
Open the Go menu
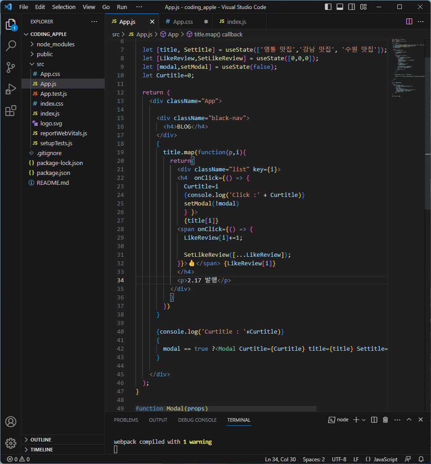pyautogui.click(x=106, y=7)
